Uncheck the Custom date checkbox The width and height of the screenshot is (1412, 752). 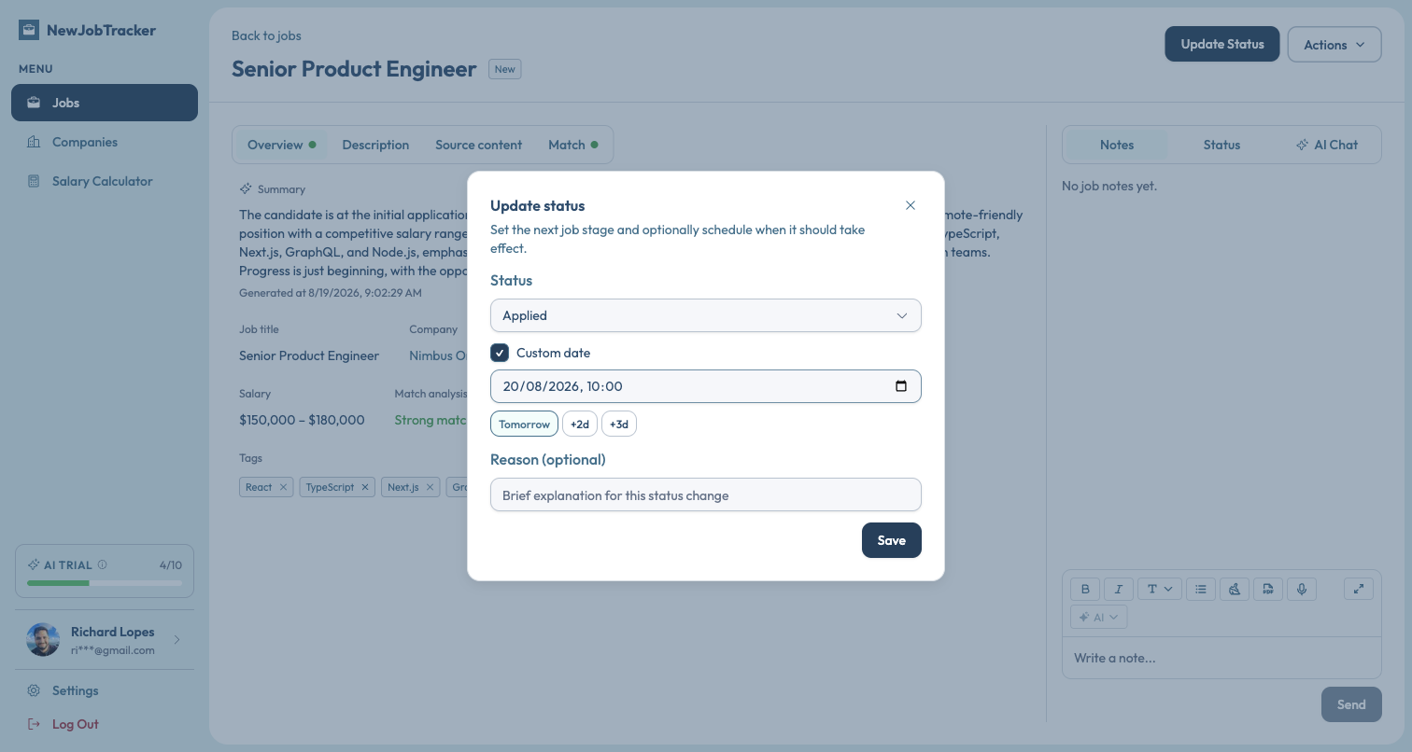500,353
